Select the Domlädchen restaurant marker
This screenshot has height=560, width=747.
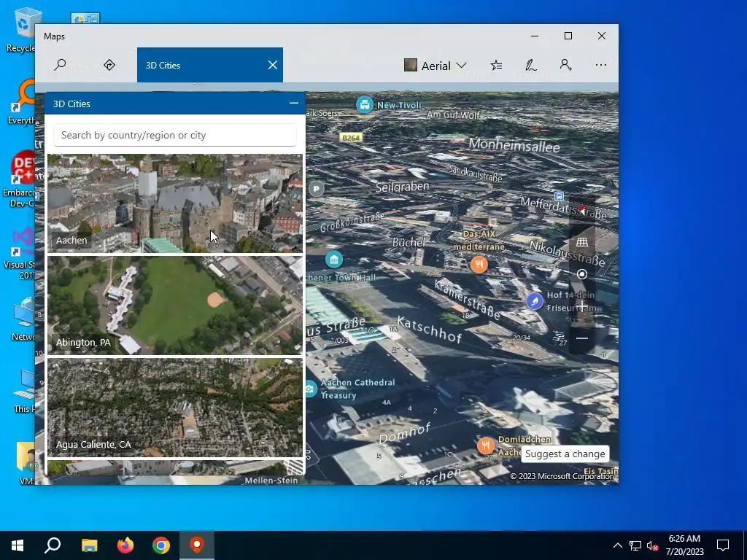pyautogui.click(x=485, y=446)
